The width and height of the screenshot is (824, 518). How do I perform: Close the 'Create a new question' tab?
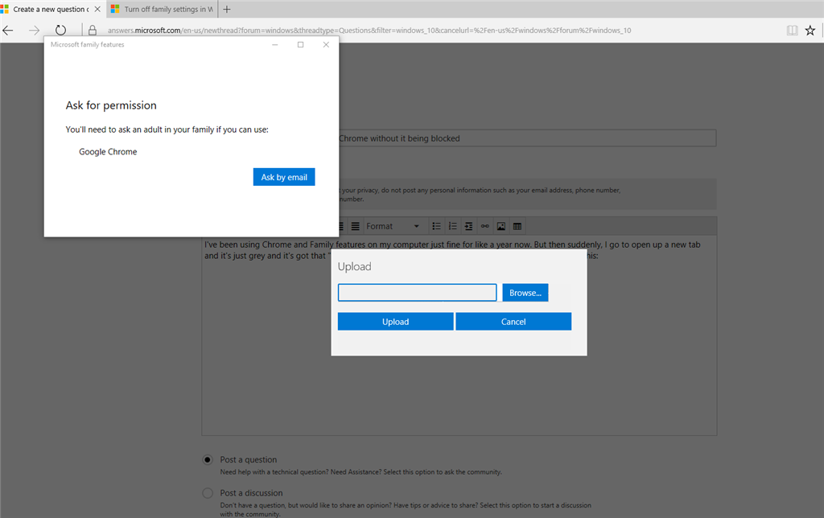click(x=97, y=9)
